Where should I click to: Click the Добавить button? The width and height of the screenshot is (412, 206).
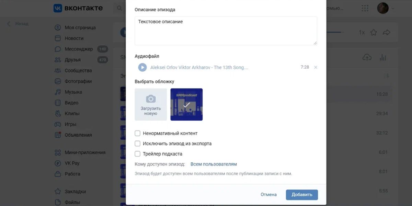click(x=302, y=195)
